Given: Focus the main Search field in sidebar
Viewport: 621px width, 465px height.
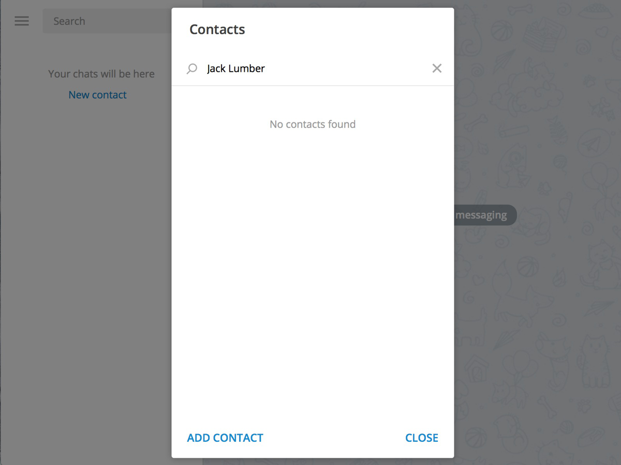Looking at the screenshot, I should click(106, 21).
